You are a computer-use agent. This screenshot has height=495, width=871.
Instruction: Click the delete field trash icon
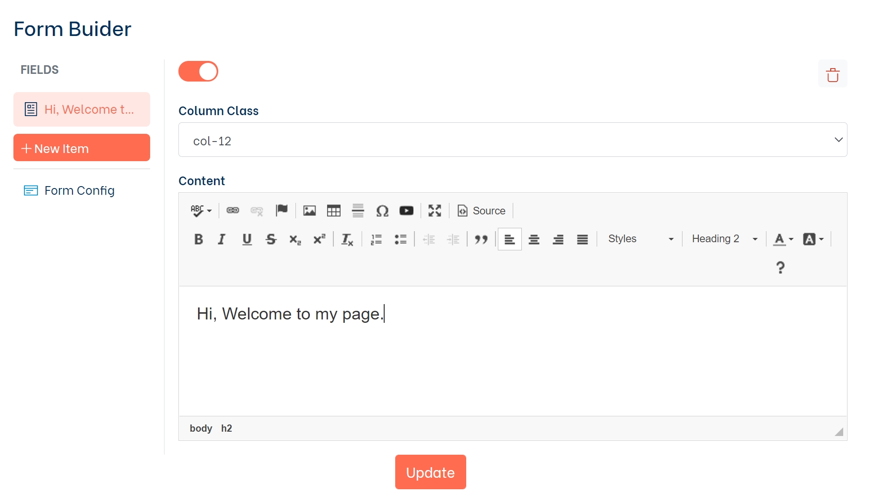832,74
